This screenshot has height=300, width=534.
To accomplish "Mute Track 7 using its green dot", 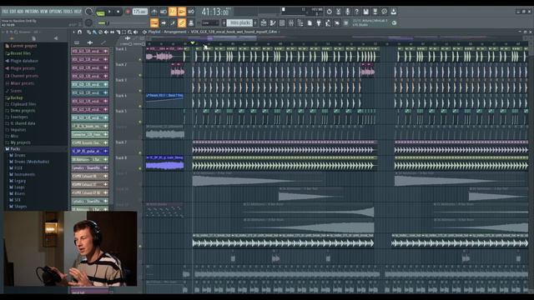I will (x=140, y=153).
